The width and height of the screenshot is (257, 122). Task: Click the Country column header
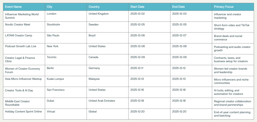[x=94, y=7]
